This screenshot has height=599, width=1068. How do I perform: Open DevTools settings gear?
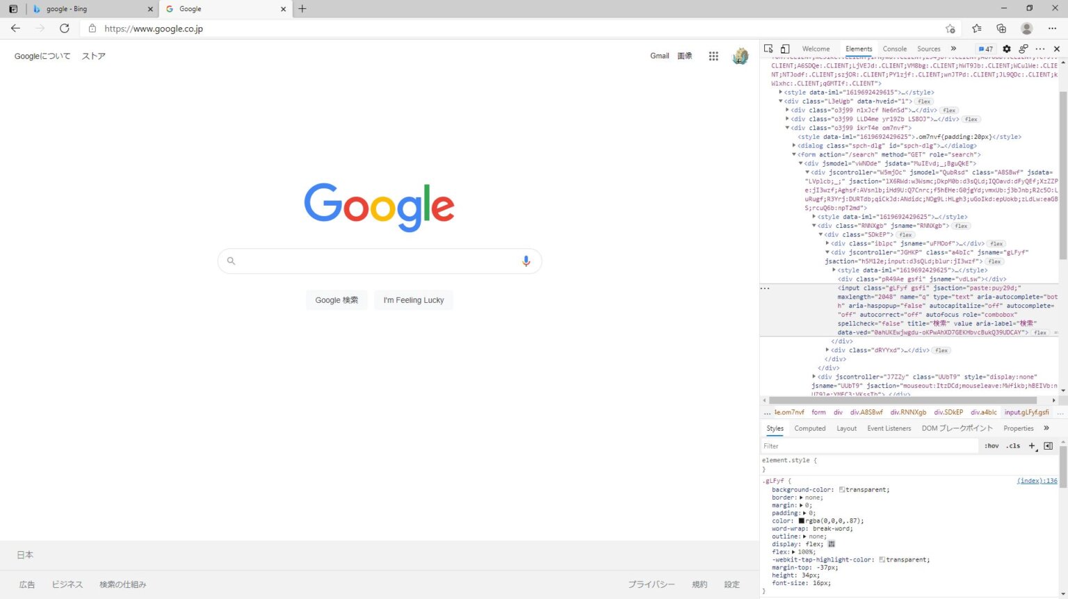coord(1007,49)
